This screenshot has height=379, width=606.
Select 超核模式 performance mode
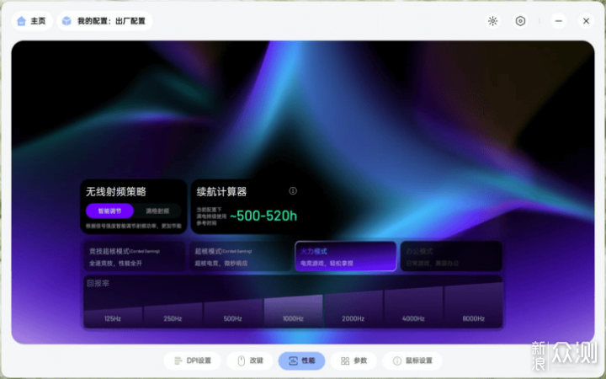point(240,256)
